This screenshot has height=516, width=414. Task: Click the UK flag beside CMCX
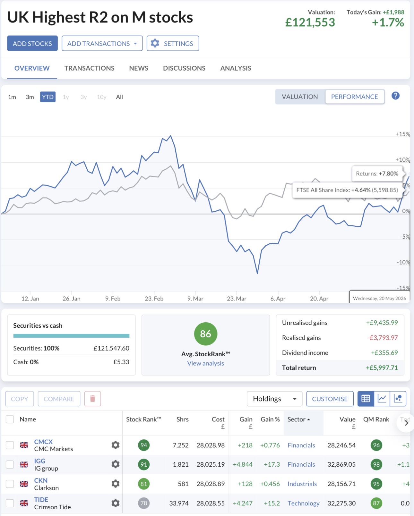tap(24, 445)
